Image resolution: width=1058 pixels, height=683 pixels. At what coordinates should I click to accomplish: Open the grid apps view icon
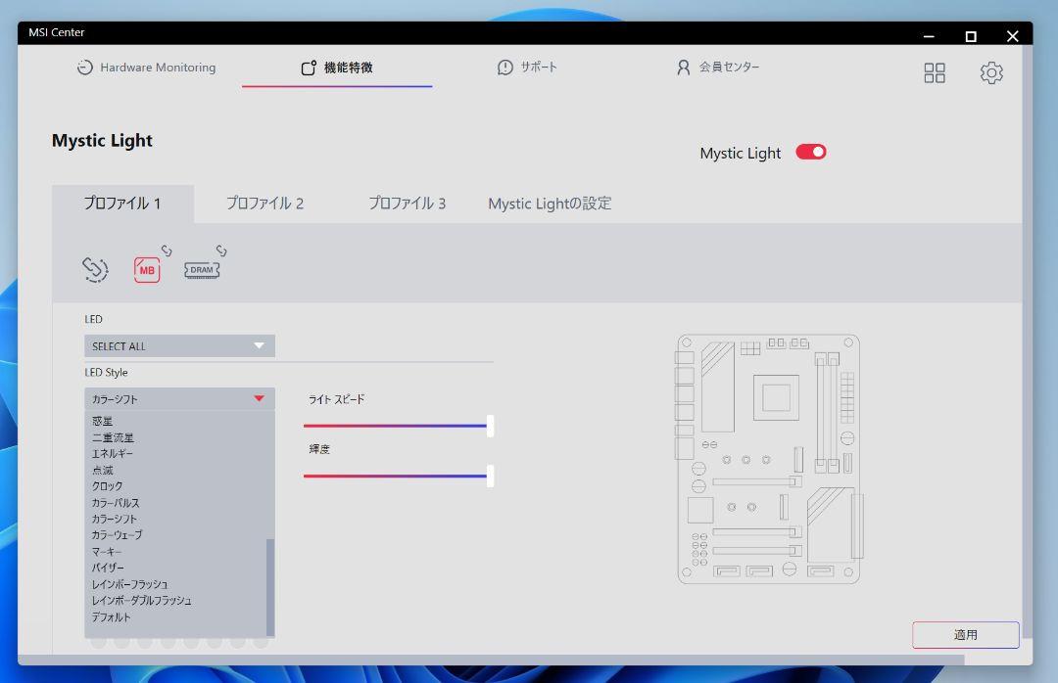935,72
